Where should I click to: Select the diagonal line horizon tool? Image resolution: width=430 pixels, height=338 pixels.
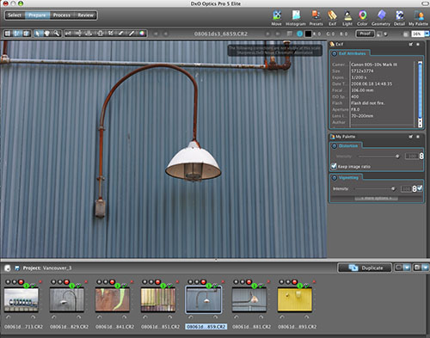(x=132, y=34)
